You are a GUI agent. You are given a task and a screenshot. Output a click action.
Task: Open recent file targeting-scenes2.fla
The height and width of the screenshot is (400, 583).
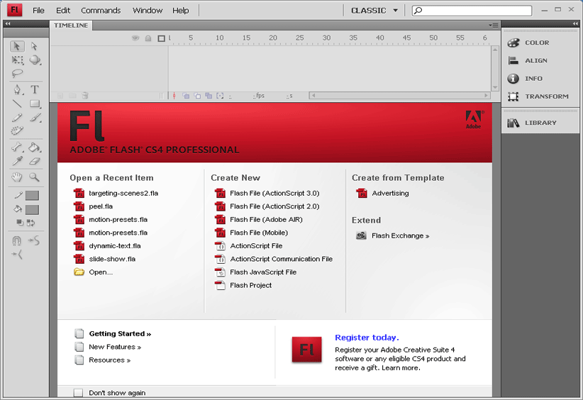(x=116, y=194)
